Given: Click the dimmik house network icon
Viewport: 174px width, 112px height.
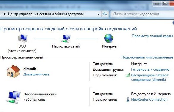Looking at the screenshot, I should [x=13, y=71].
